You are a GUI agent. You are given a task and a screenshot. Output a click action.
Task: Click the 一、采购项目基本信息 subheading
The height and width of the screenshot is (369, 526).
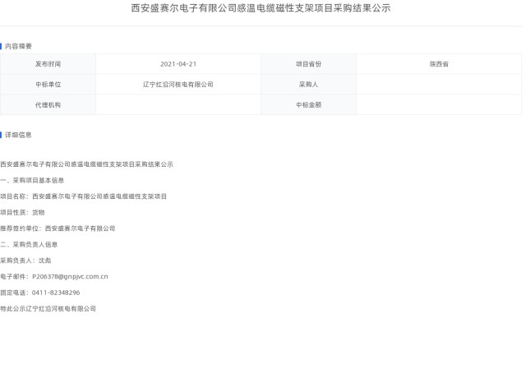click(32, 180)
